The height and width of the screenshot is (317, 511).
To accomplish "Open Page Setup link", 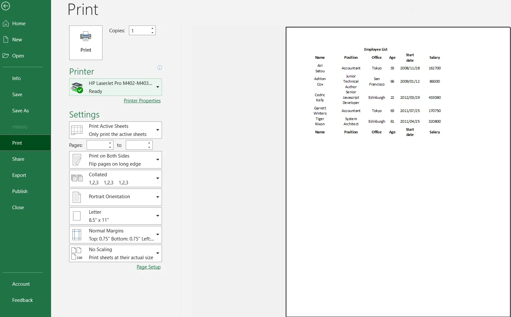I will pos(149,267).
